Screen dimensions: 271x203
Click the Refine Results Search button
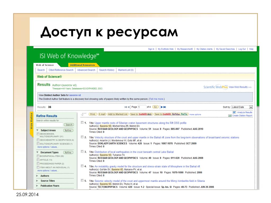[x=69, y=125]
